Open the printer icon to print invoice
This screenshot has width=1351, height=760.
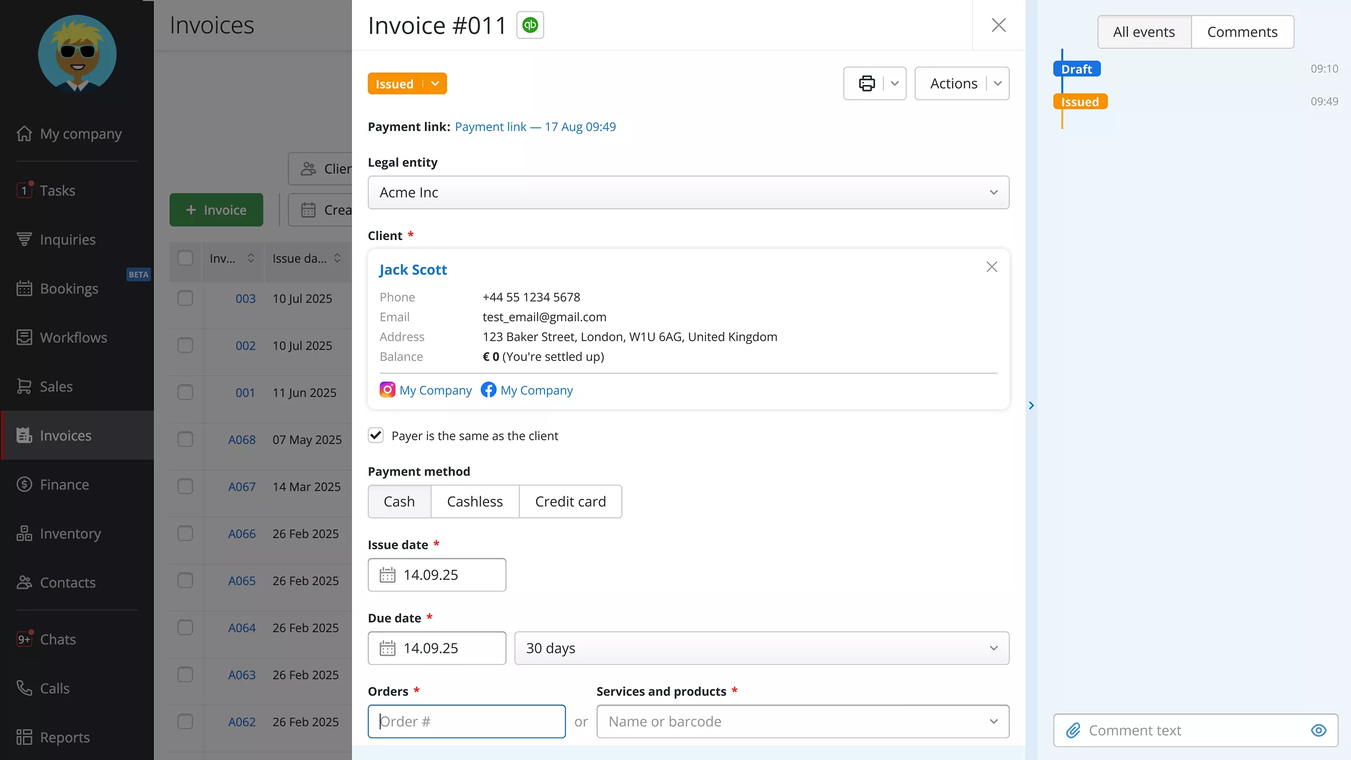[867, 83]
